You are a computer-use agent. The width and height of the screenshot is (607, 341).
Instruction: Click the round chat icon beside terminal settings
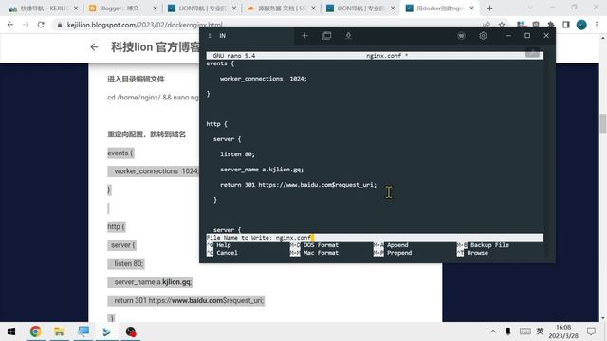coord(461,36)
